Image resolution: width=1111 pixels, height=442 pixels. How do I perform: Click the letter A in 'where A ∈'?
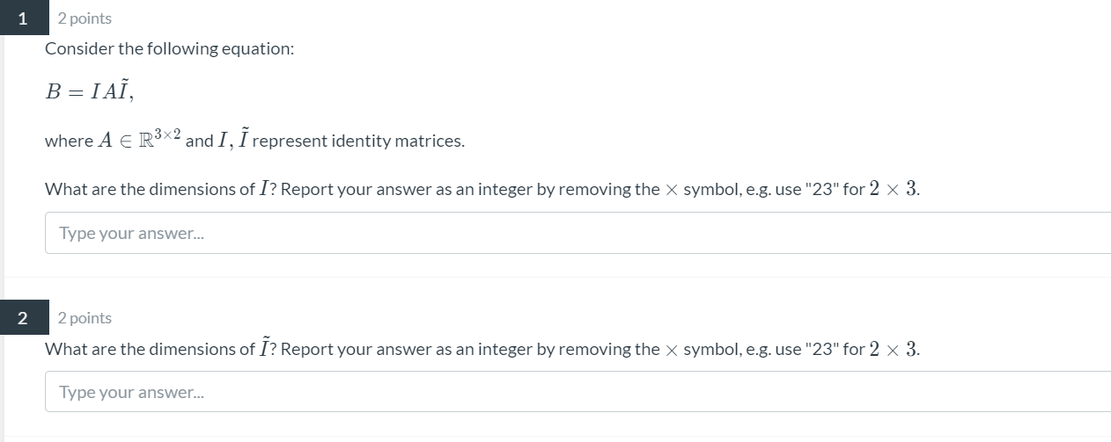(105, 141)
